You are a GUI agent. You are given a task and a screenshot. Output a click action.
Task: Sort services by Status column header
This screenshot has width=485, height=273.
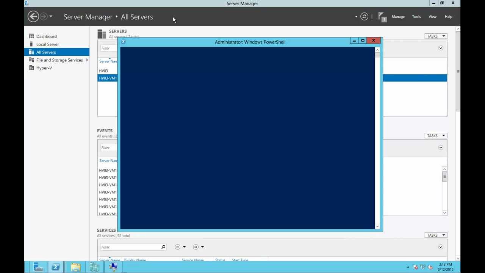(x=220, y=260)
